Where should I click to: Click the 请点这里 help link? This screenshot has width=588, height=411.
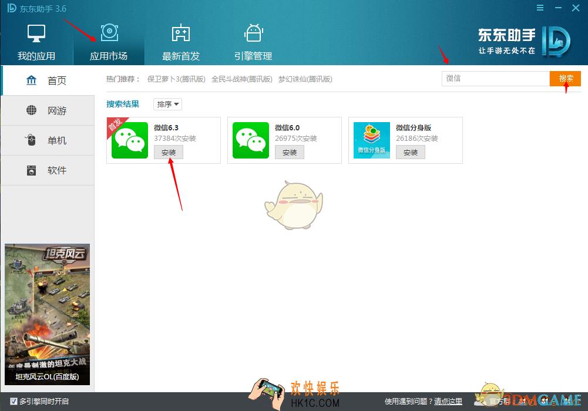coord(448,401)
